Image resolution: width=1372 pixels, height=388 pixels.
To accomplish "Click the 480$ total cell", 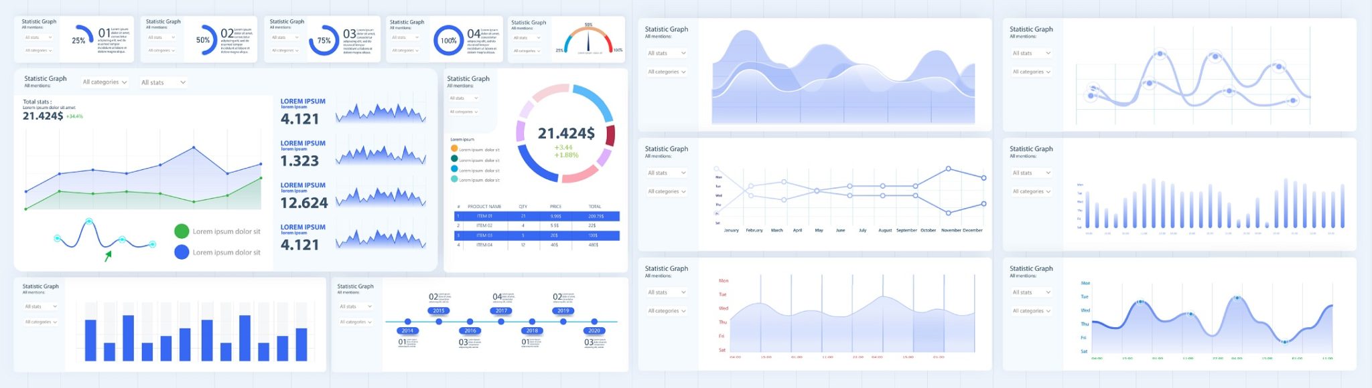I will pyautogui.click(x=593, y=245).
